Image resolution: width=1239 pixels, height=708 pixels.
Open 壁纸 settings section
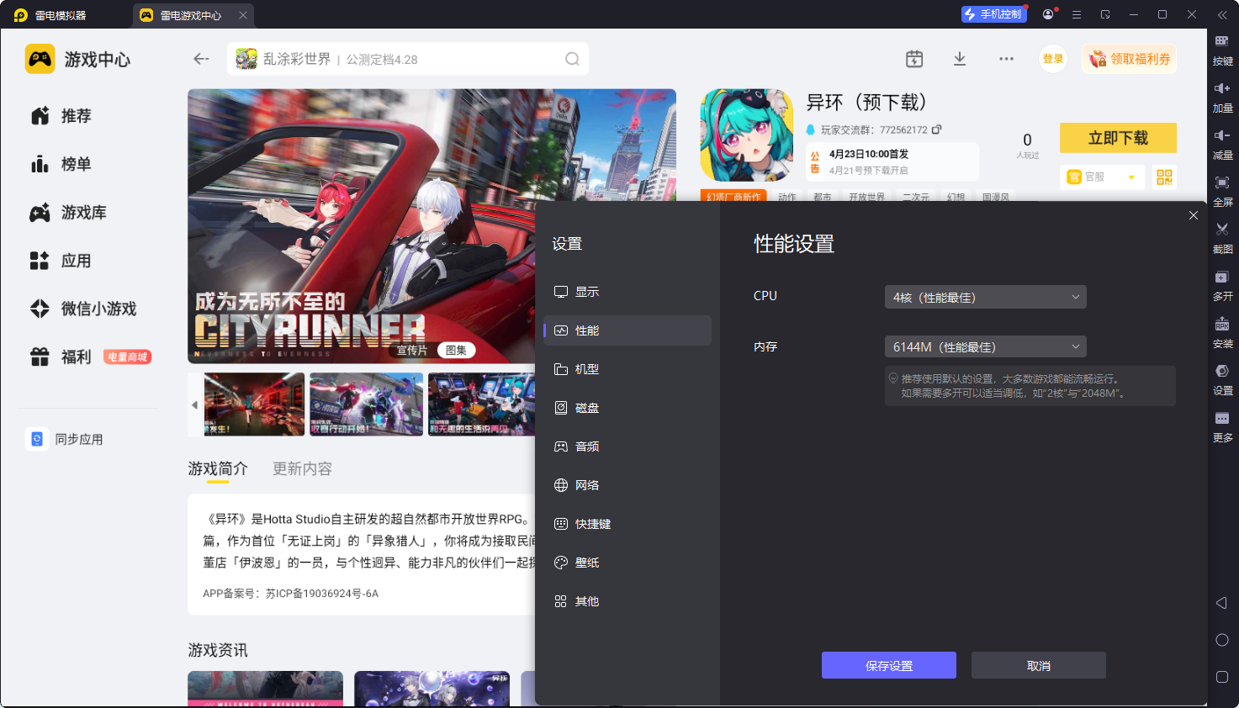pyautogui.click(x=627, y=563)
